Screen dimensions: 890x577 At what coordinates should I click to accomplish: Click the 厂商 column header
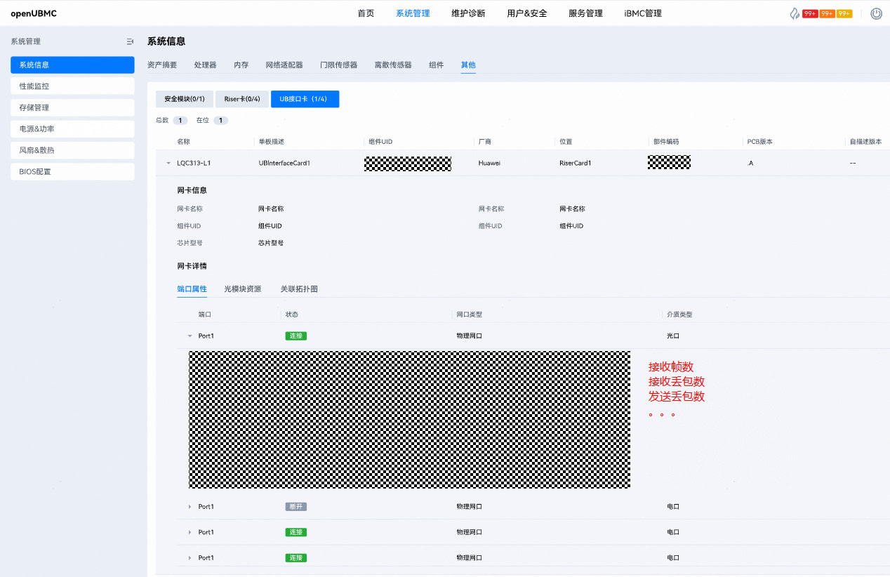click(484, 142)
